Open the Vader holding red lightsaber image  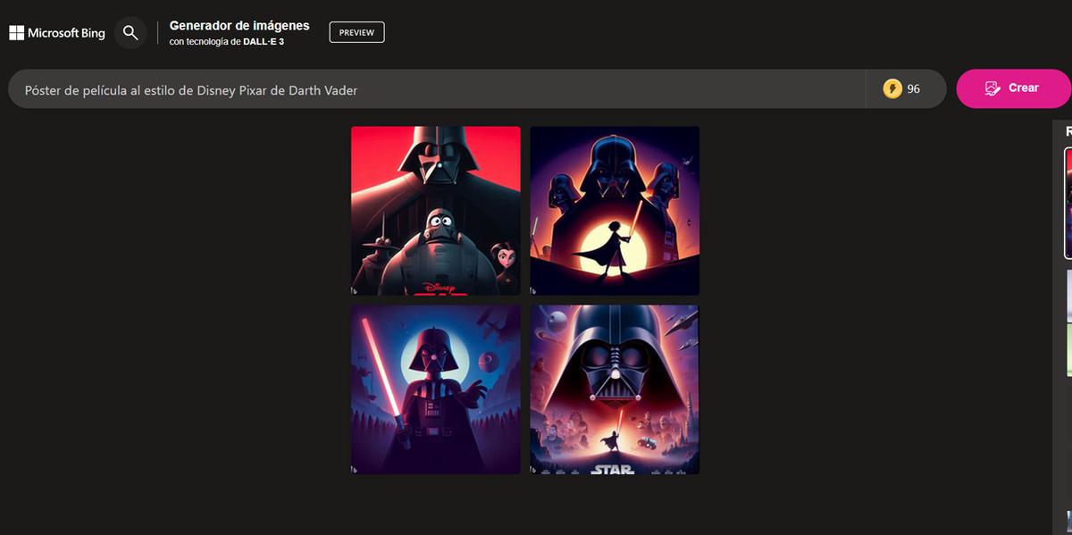point(435,389)
